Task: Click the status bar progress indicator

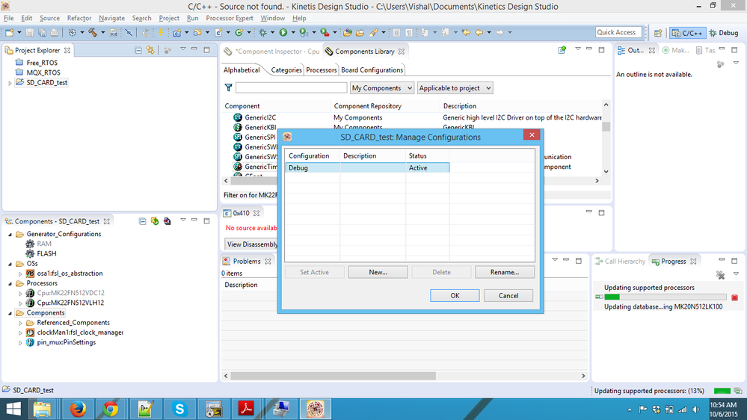Action: click(x=722, y=391)
